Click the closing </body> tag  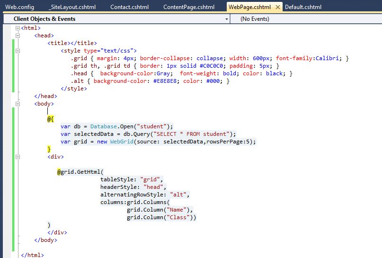click(45, 240)
